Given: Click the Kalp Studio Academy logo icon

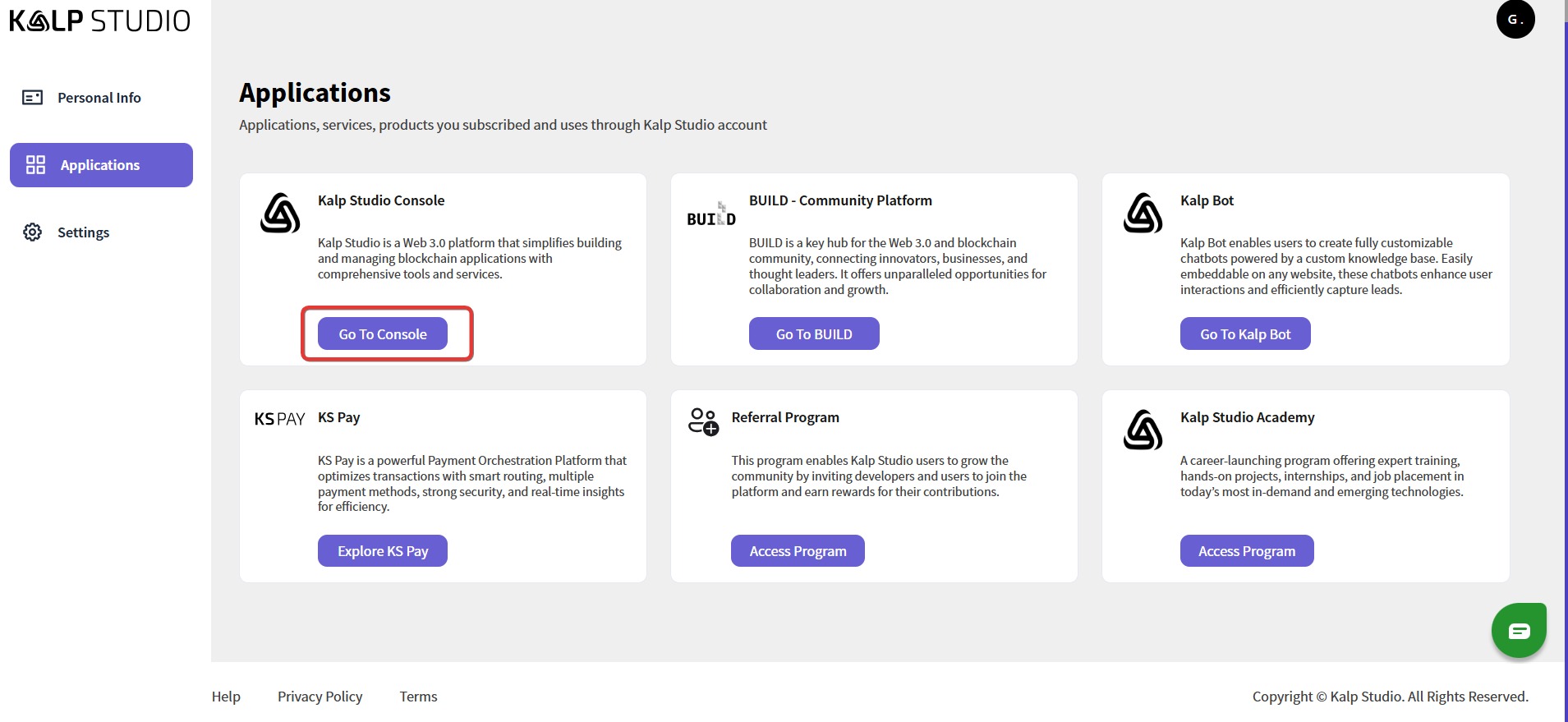Looking at the screenshot, I should 1143,430.
